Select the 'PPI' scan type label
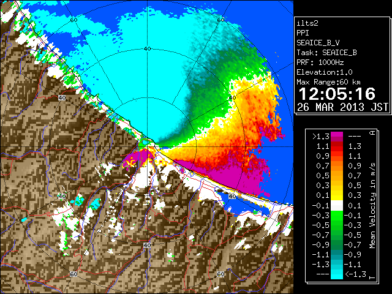Screen dimensions: 392x294 [303, 33]
